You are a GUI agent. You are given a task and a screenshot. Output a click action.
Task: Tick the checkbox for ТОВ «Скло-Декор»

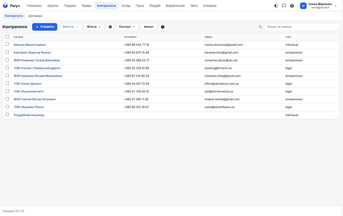pyautogui.click(x=7, y=83)
